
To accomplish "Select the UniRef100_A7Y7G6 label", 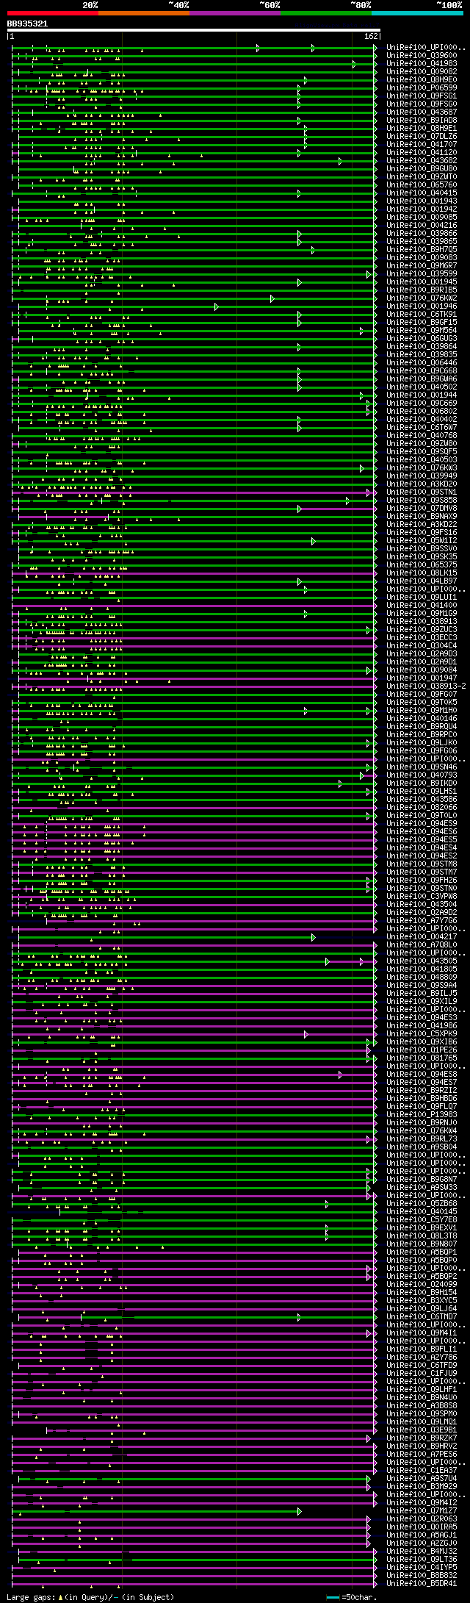I will click(x=422, y=920).
